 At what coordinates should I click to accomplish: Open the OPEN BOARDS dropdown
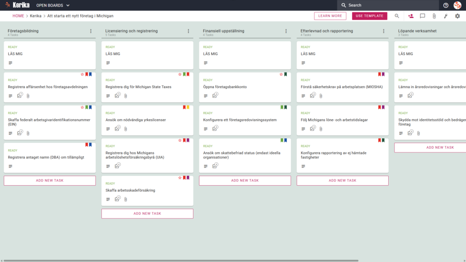[x=53, y=5]
